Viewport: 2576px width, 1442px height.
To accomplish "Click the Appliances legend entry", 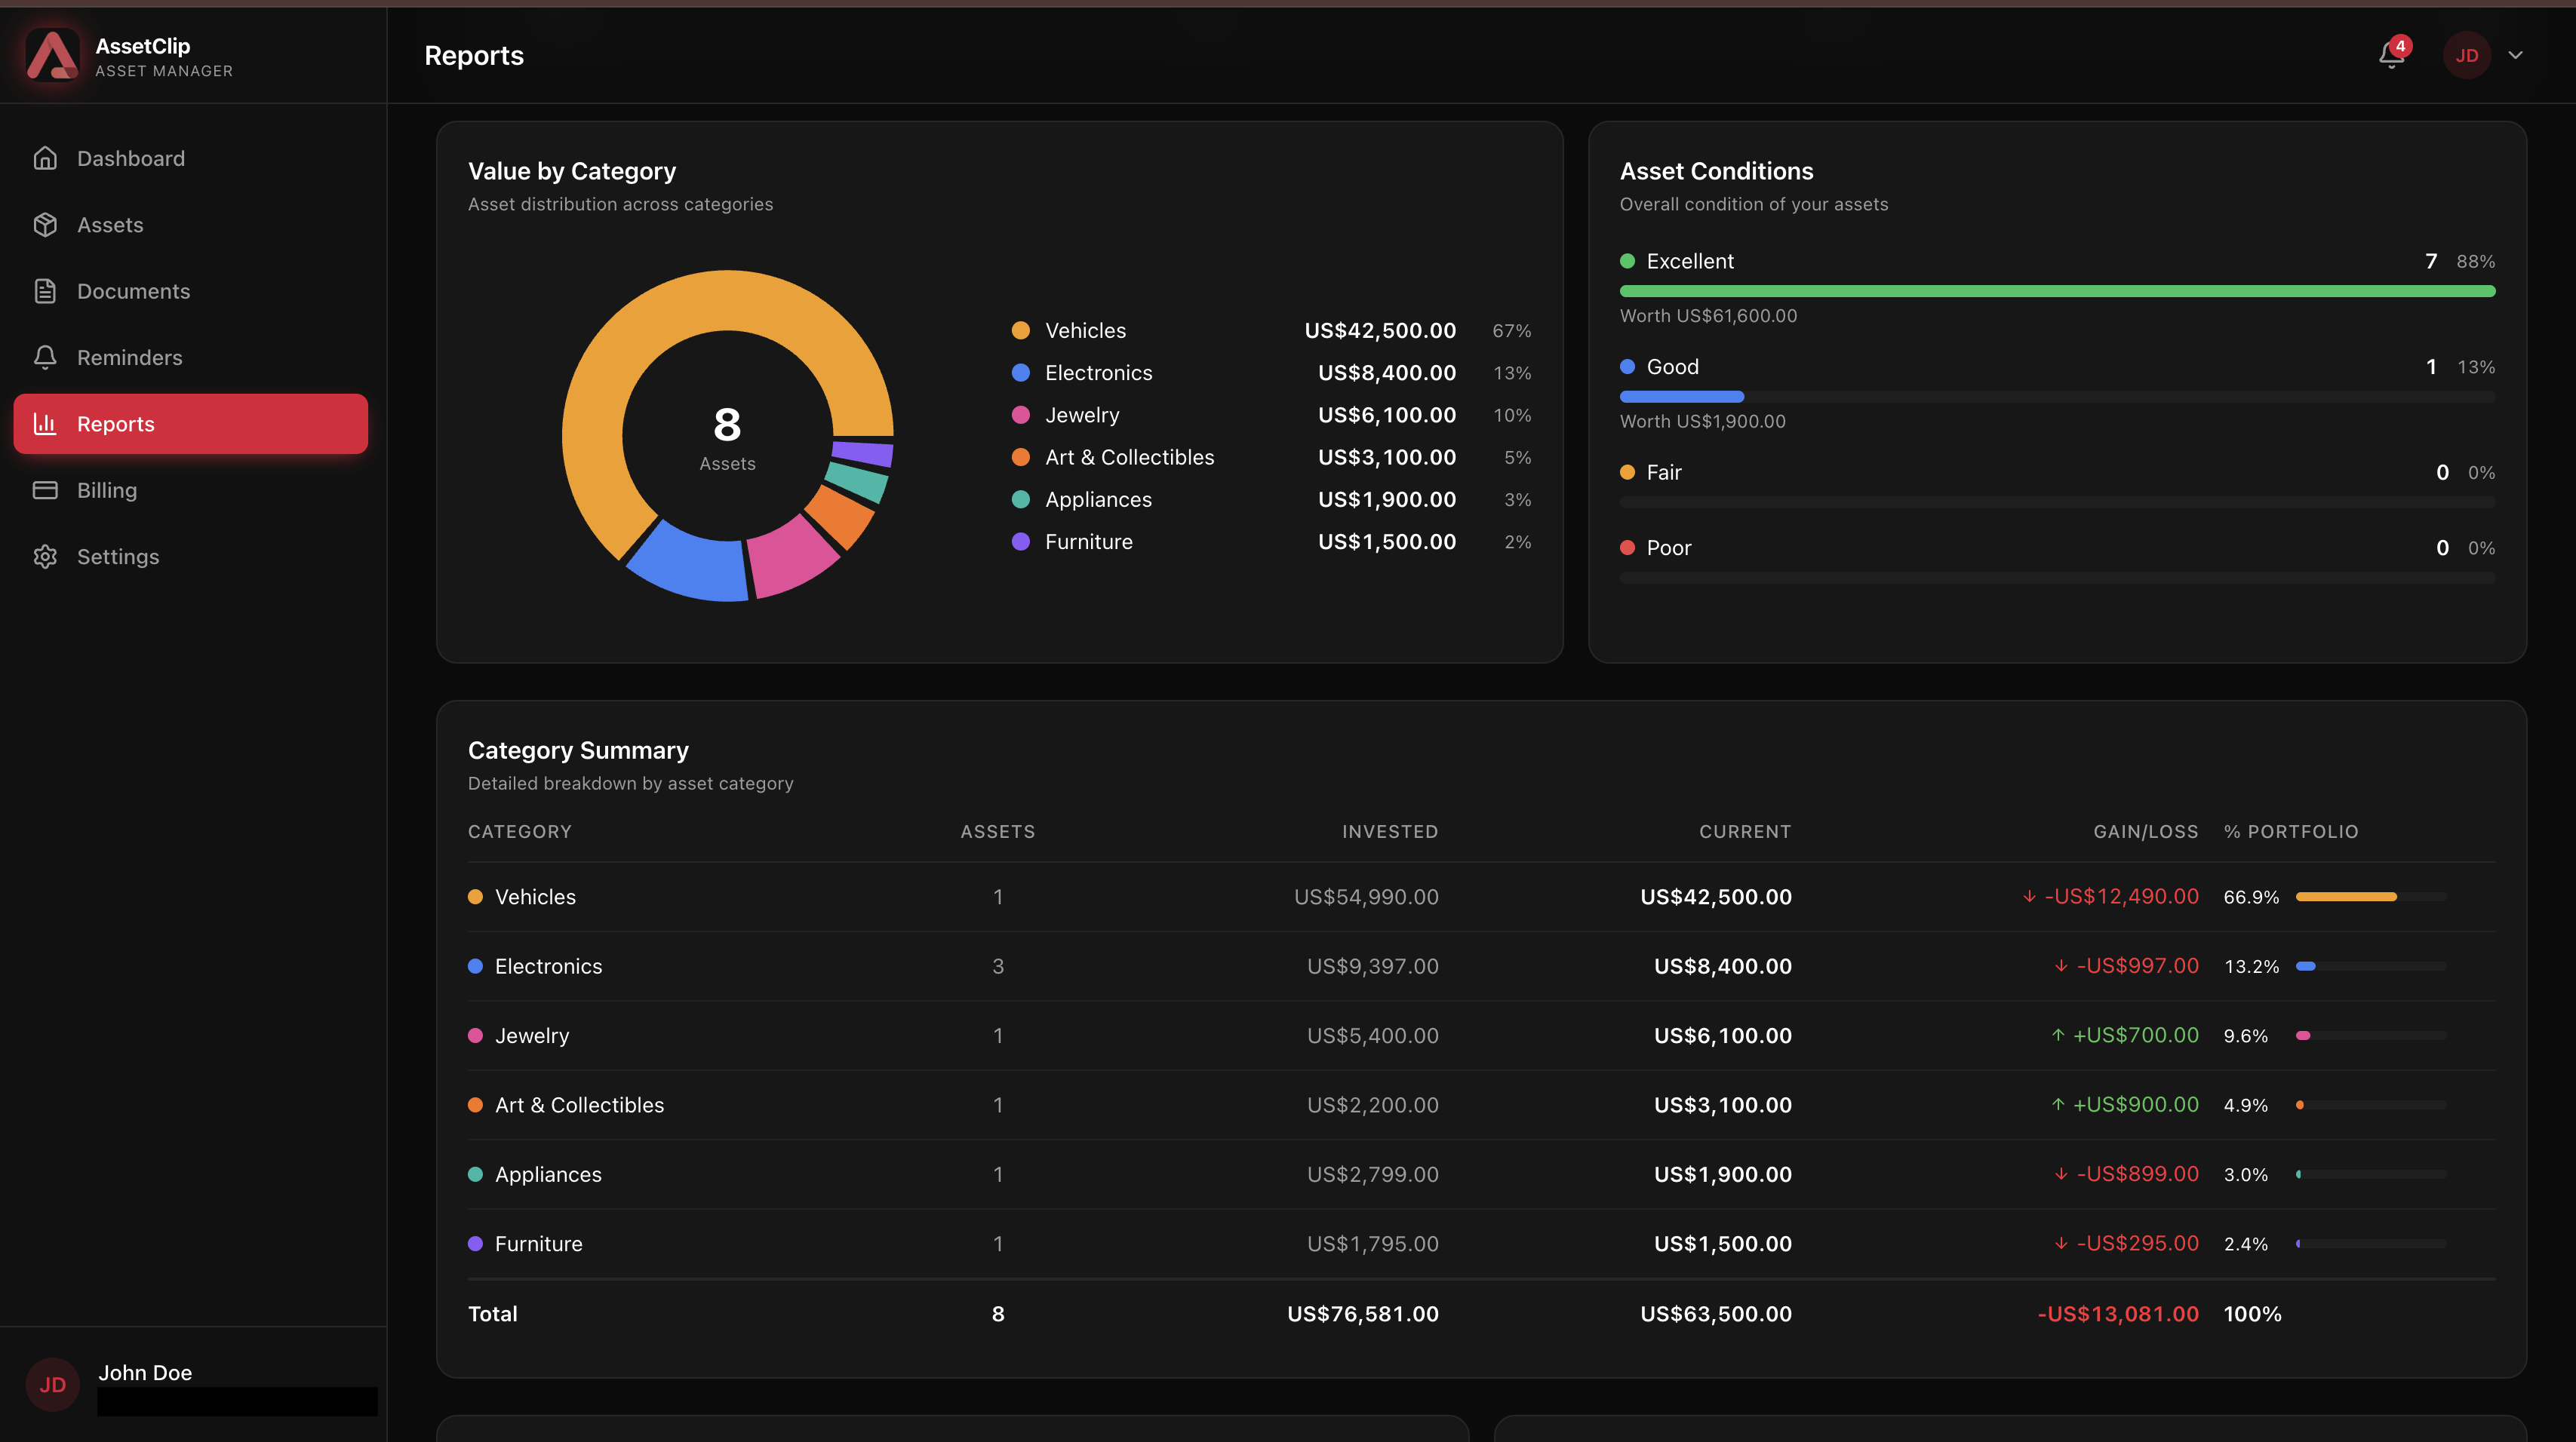I will coord(1271,500).
